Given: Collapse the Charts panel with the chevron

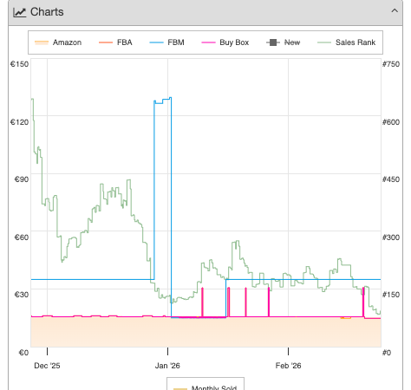Looking at the screenshot, I should click(x=395, y=11).
